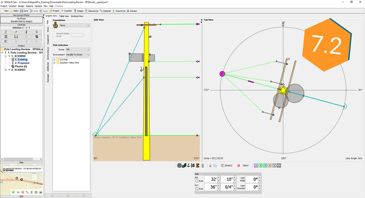Click the paste (Empty) button
The height and width of the screenshot is (198, 365).
coord(227,166)
